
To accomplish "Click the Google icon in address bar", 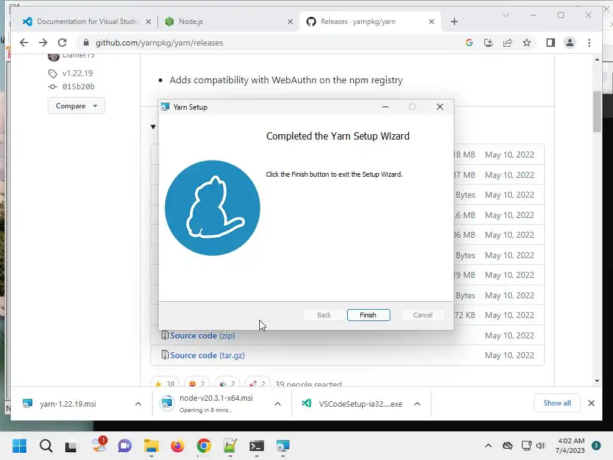I will click(x=469, y=43).
